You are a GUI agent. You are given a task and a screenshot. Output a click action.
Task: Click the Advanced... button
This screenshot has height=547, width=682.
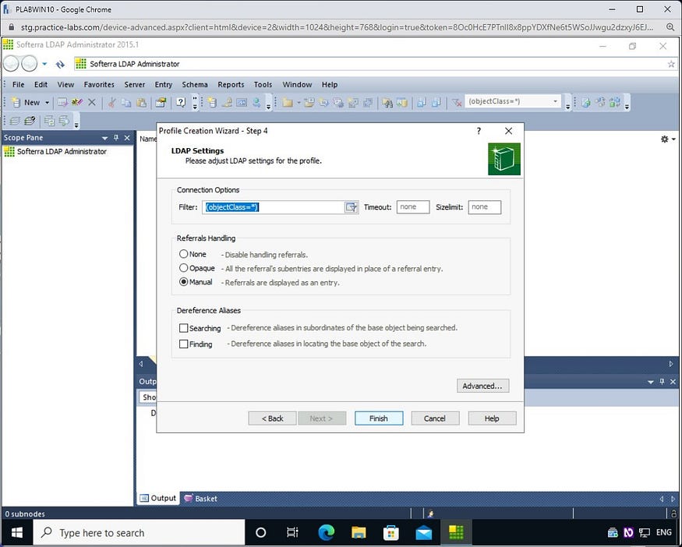click(x=482, y=386)
